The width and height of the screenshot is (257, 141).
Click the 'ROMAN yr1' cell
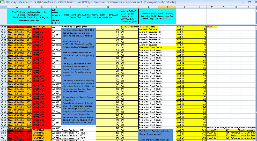(x=41, y=130)
